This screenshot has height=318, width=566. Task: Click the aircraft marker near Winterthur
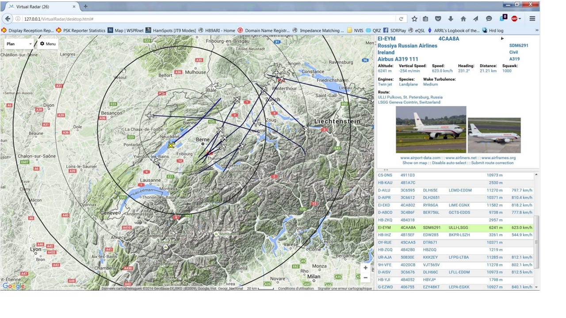tap(281, 79)
